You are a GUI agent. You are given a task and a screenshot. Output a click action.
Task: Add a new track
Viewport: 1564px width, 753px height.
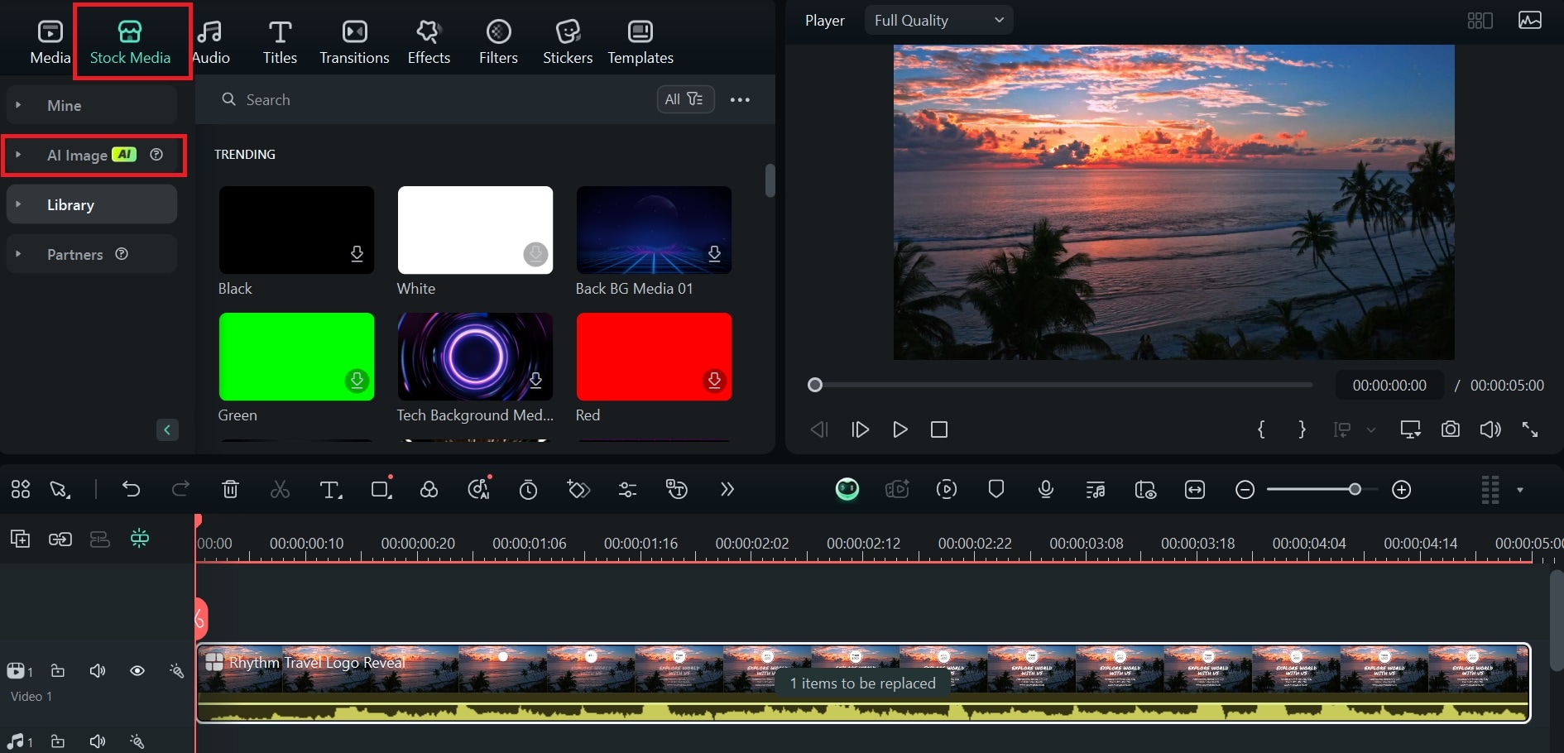[20, 540]
